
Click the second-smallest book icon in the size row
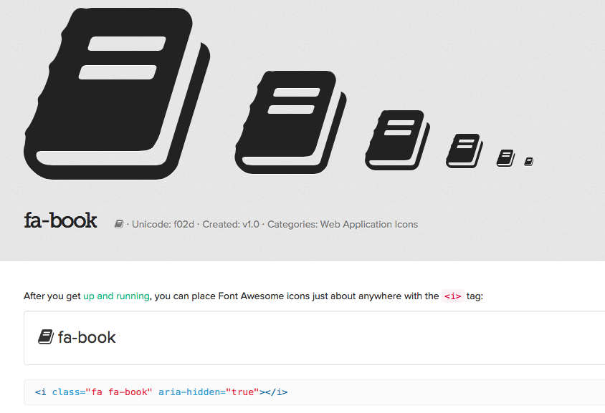[x=505, y=158]
